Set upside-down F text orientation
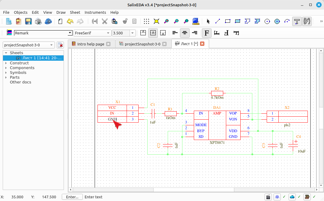 236,33
